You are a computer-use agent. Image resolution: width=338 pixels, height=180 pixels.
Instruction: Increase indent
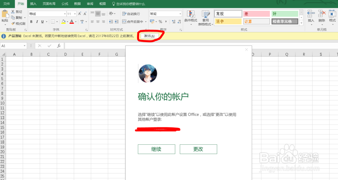[x=117, y=22]
